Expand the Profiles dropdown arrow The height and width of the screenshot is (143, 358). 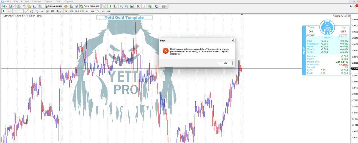coord(14,6)
